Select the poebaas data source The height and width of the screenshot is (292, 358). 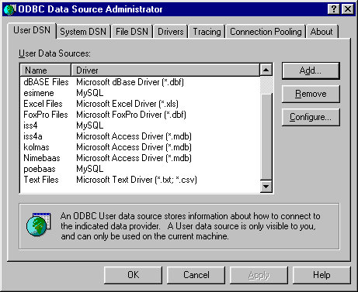[x=40, y=169]
